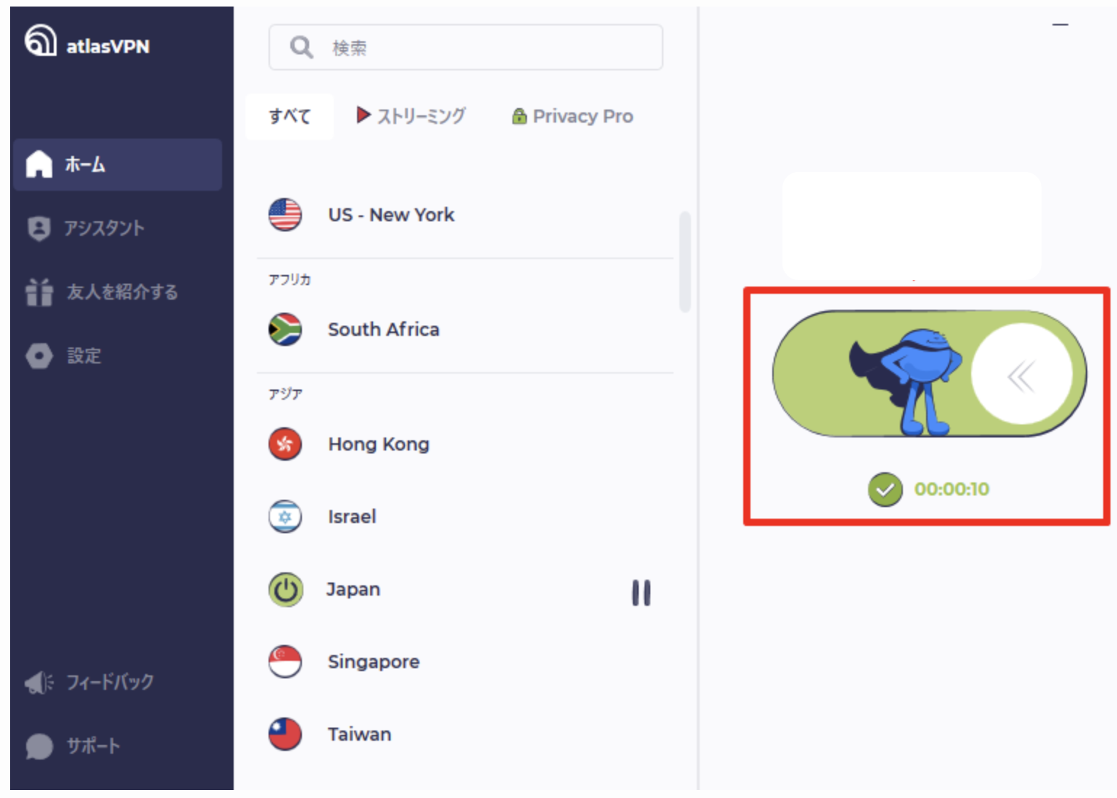The height and width of the screenshot is (798, 1117).
Task: Select the Hong Kong server
Action: 465,444
